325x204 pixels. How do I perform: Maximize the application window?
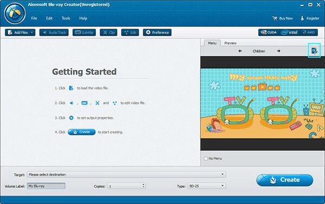coord(310,4)
